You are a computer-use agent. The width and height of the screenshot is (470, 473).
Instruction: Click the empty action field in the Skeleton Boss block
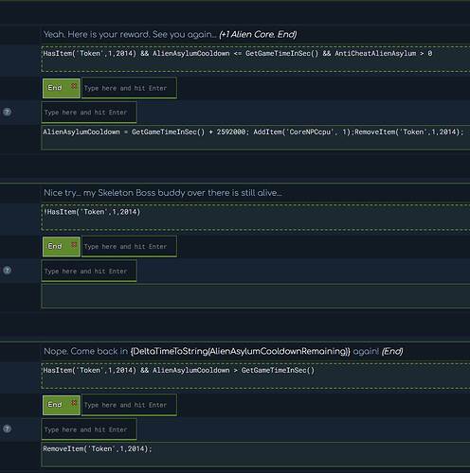point(256,296)
